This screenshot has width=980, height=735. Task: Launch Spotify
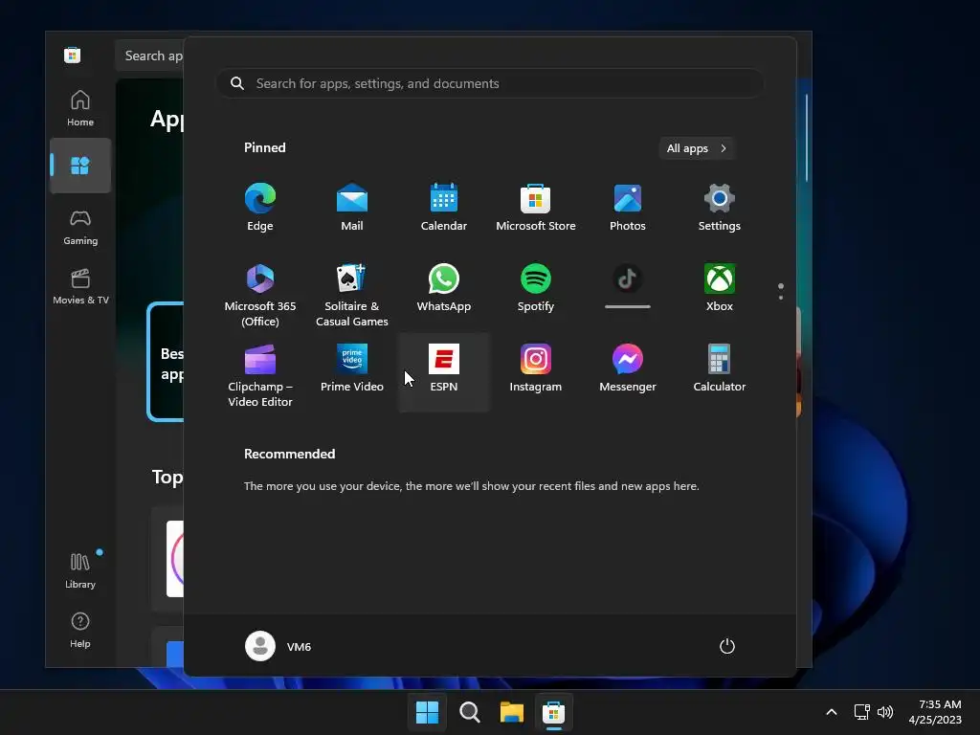point(536,288)
